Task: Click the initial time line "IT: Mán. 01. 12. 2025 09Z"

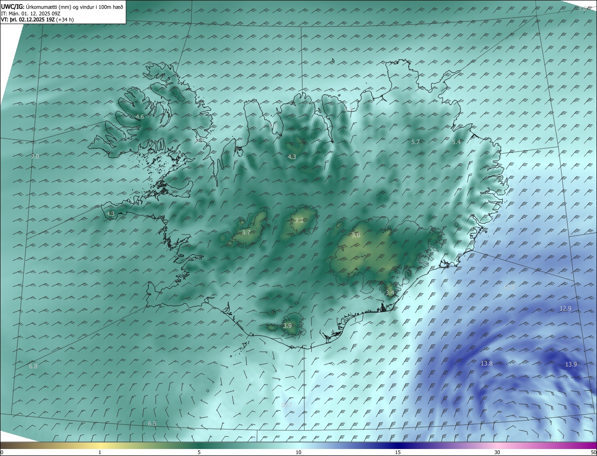Action: click(x=30, y=14)
